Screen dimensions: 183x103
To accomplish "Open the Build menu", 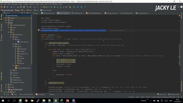I will click(38, 4).
